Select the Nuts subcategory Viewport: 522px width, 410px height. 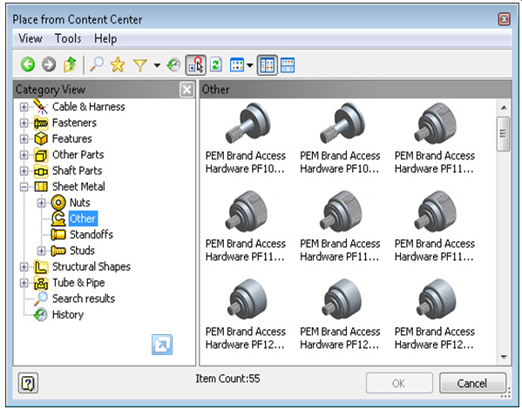coord(80,203)
